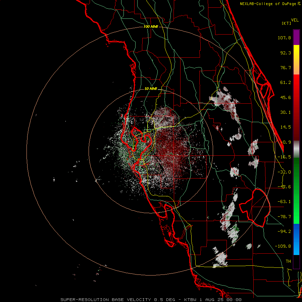Select the -47.6 scale value
The width and height of the screenshot is (302, 302).
click(284, 187)
